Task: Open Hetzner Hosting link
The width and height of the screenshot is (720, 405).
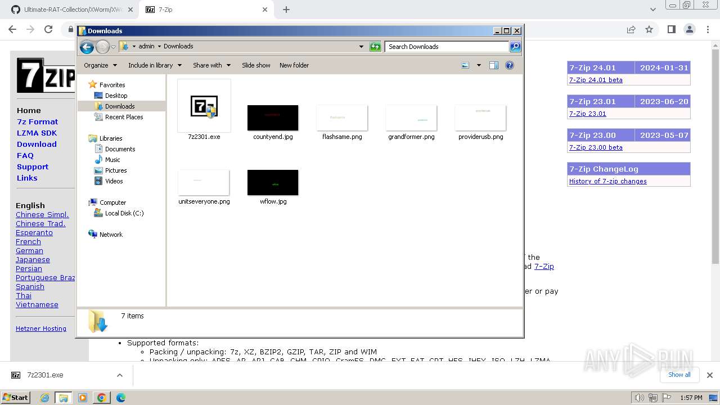Action: 41,328
